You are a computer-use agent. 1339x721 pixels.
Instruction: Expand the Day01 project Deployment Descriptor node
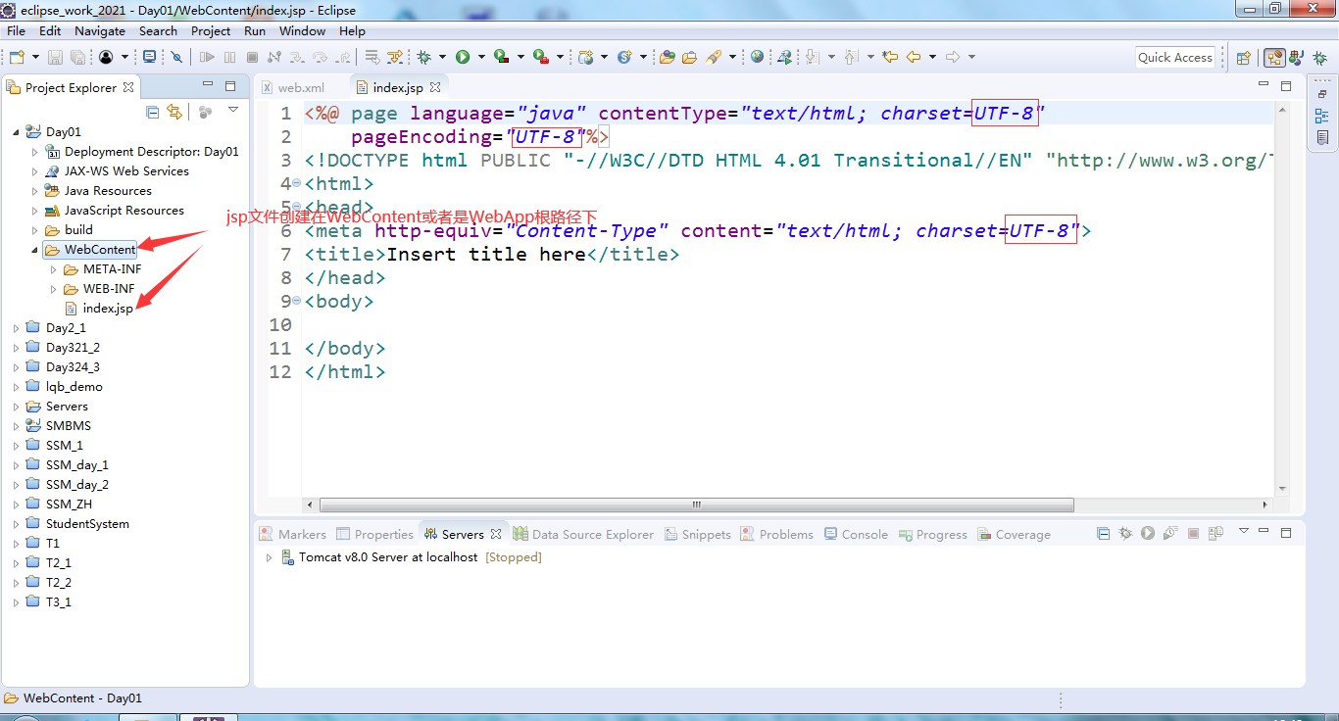click(35, 152)
